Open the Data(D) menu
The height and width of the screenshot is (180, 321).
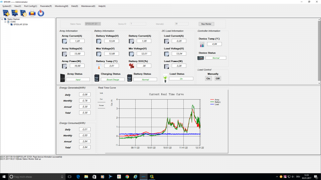[x=75, y=6]
